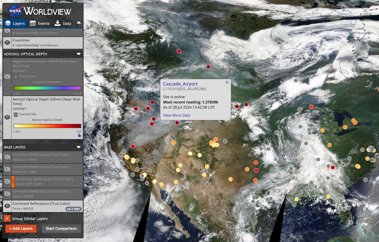Show the Suomi NPP / VIIRS base layer
The height and width of the screenshot is (242, 379).
coord(7,182)
